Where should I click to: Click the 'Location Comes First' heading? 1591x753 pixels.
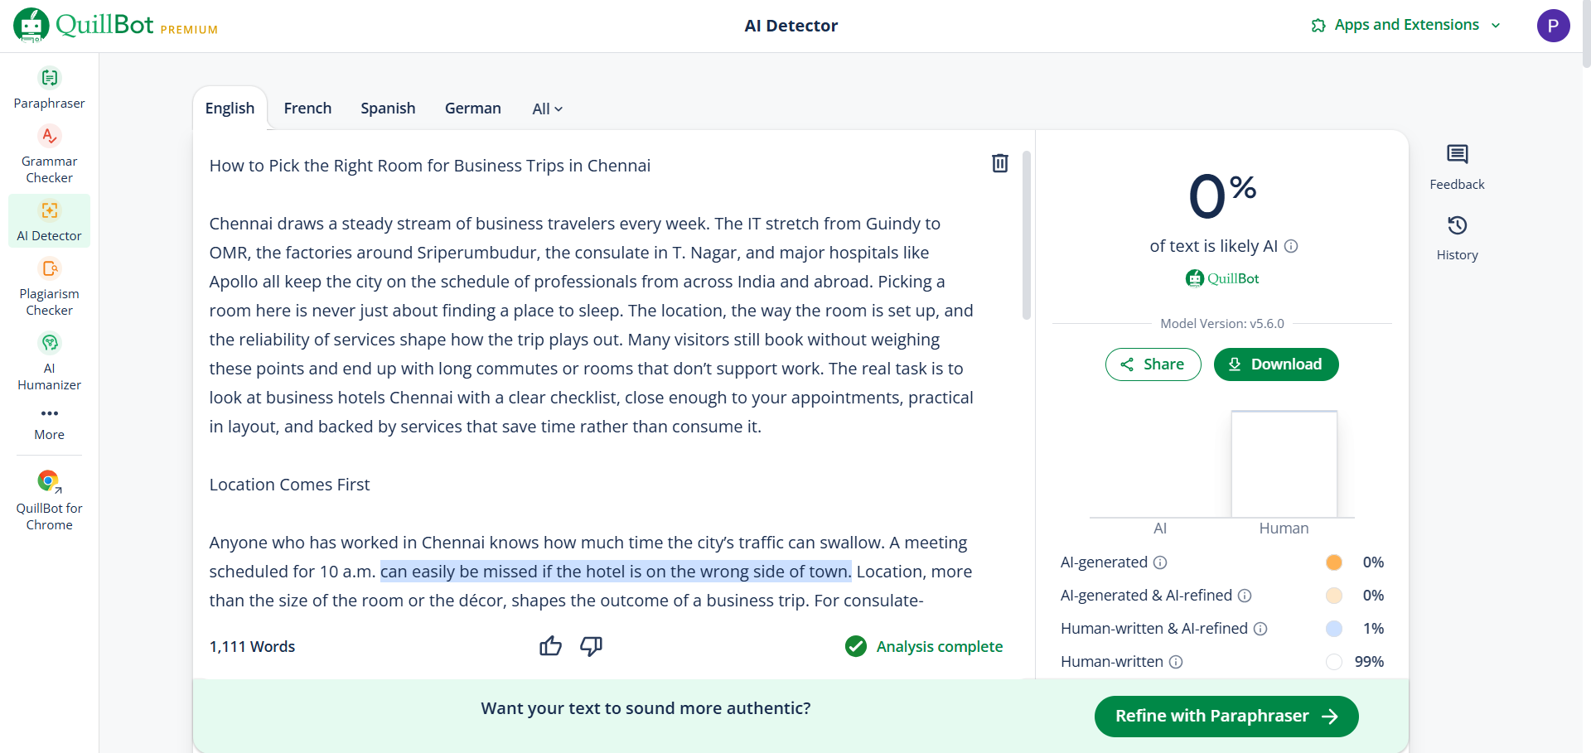point(289,485)
